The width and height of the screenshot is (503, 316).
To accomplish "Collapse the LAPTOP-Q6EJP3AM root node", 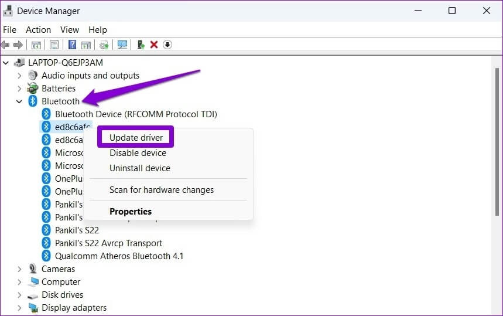I will coord(6,63).
